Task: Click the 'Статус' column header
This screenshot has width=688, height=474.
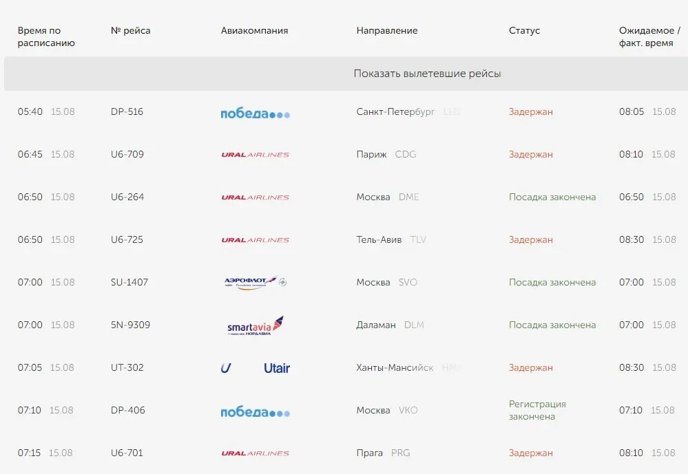Action: 524,31
